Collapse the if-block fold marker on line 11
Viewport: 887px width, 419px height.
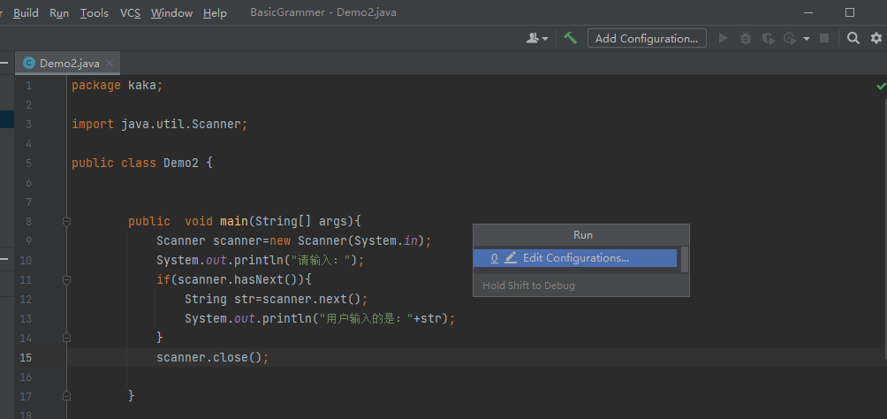(66, 279)
